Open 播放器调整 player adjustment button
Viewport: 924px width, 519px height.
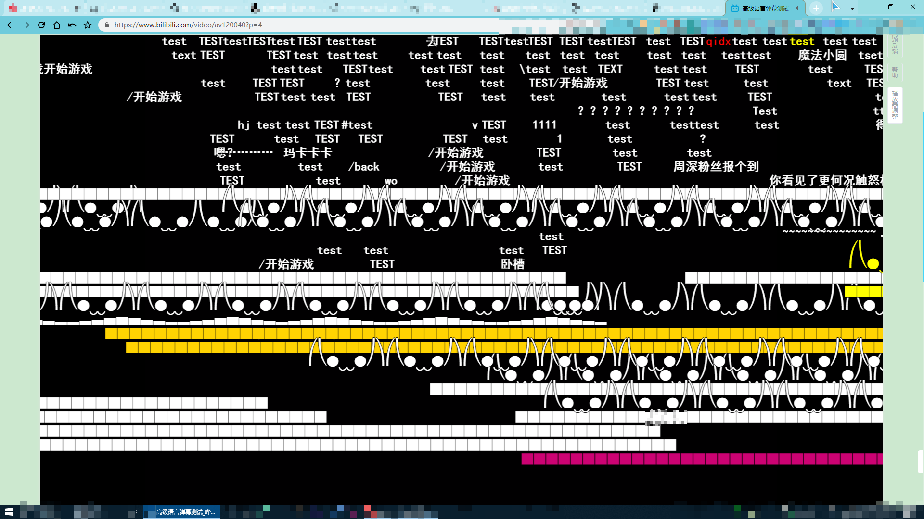click(x=895, y=105)
